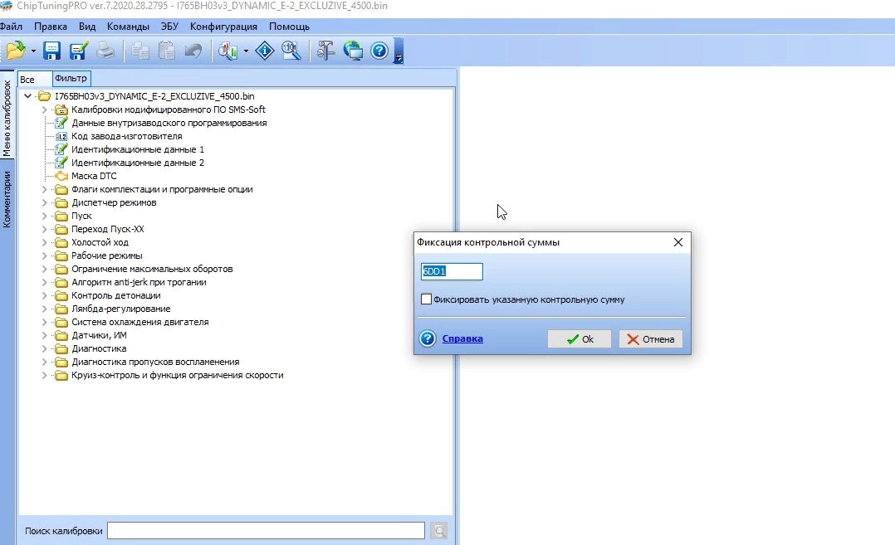Screen dimensions: 895x545
Task: Select Маска DTC tree item
Action: point(94,176)
